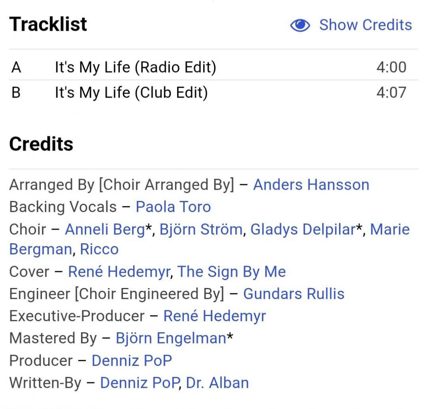427x409 pixels.
Task: Open the Dr. Alban artist link
Action: [217, 383]
